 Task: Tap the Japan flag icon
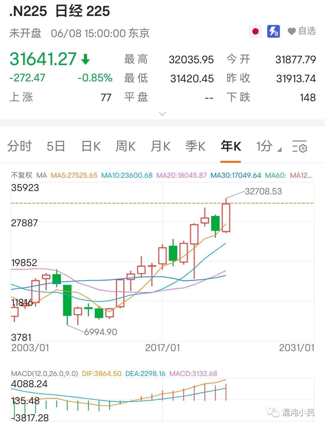(x=255, y=31)
